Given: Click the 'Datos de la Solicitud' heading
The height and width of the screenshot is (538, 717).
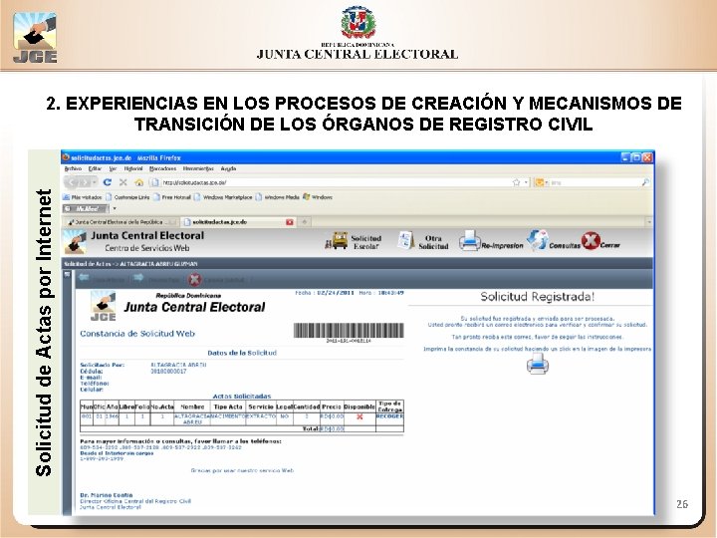Looking at the screenshot, I should click(x=242, y=353).
